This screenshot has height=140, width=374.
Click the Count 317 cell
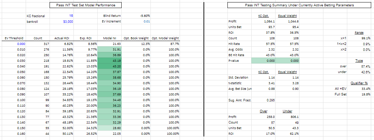point(38,44)
